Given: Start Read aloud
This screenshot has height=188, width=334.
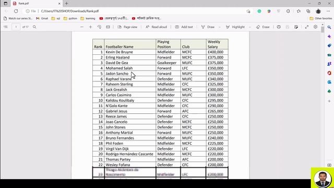Looking at the screenshot, I should [156, 27].
